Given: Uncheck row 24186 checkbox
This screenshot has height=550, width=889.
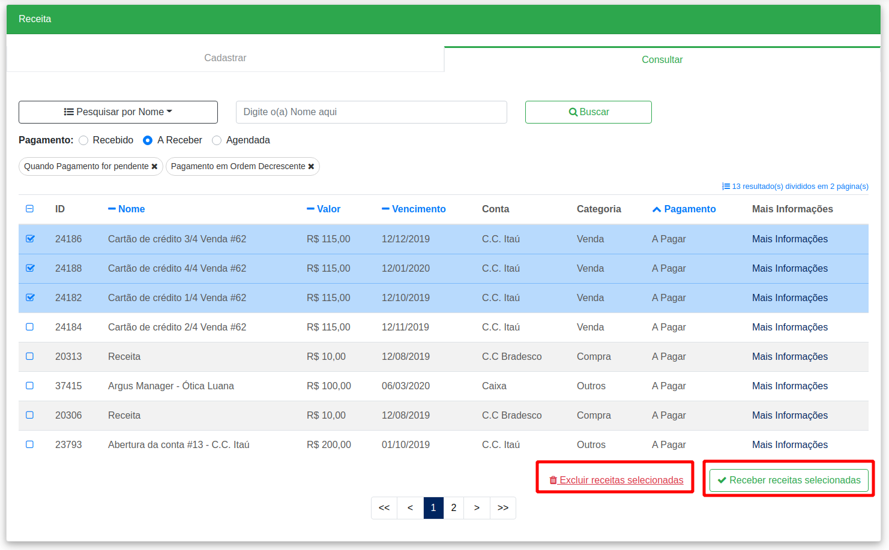Looking at the screenshot, I should 30,239.
